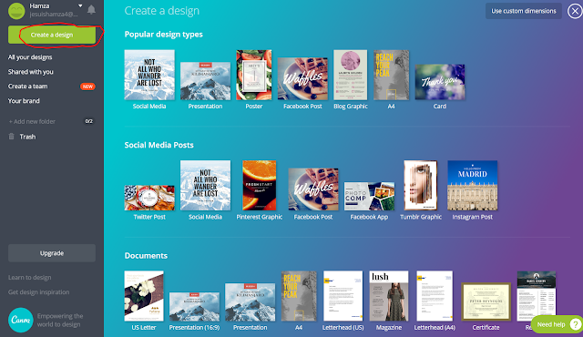Click the Need help button
This screenshot has width=583, height=337.
[x=557, y=324]
